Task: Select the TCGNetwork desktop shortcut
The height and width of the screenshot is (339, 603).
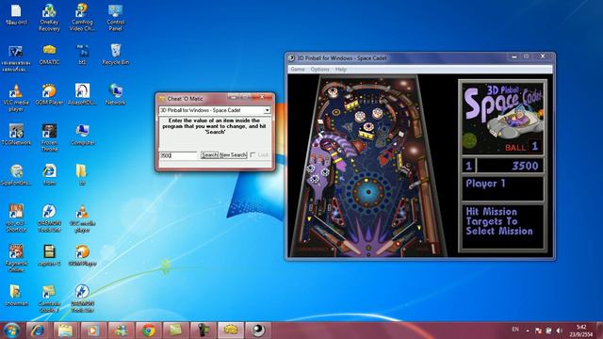Action: click(x=16, y=135)
